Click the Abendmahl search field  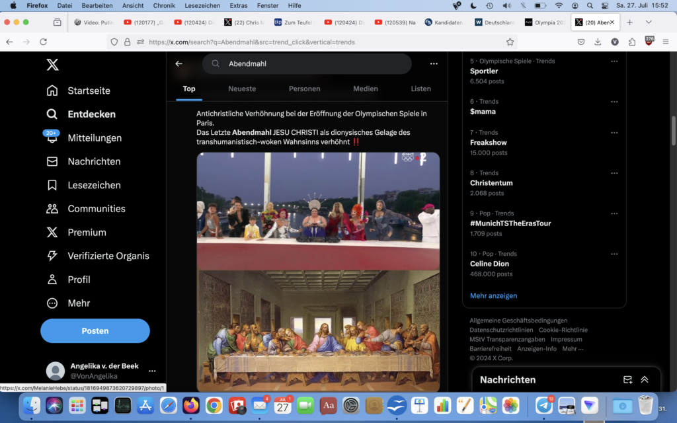coord(311,64)
